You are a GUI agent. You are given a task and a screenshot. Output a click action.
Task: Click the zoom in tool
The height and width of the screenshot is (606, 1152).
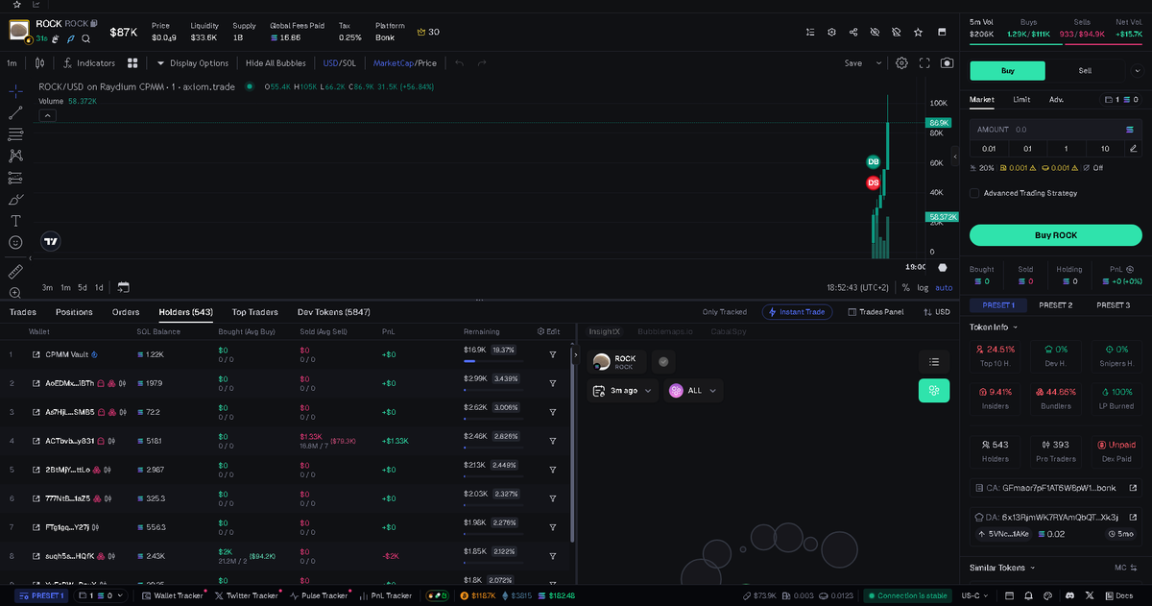point(15,293)
